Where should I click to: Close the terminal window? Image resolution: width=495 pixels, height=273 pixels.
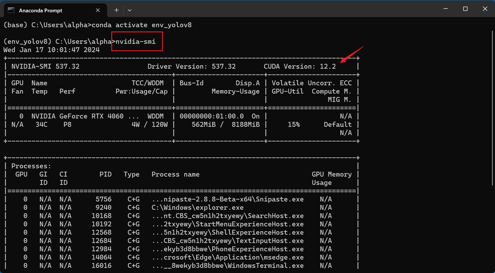coord(485,9)
